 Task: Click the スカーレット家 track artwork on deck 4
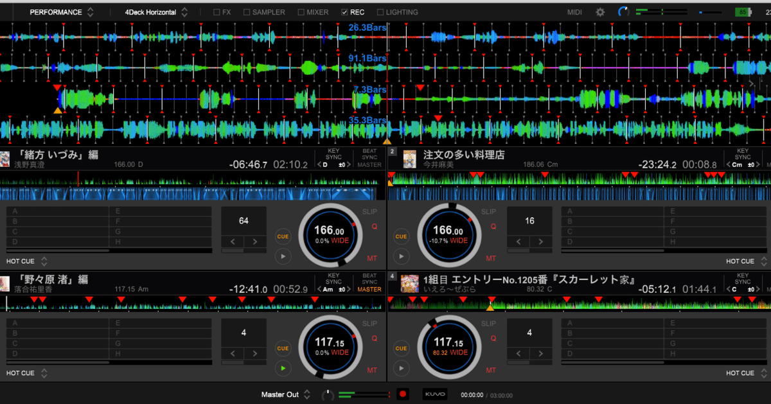click(411, 283)
